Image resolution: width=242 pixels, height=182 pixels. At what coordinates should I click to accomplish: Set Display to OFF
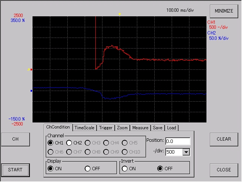[87, 168]
